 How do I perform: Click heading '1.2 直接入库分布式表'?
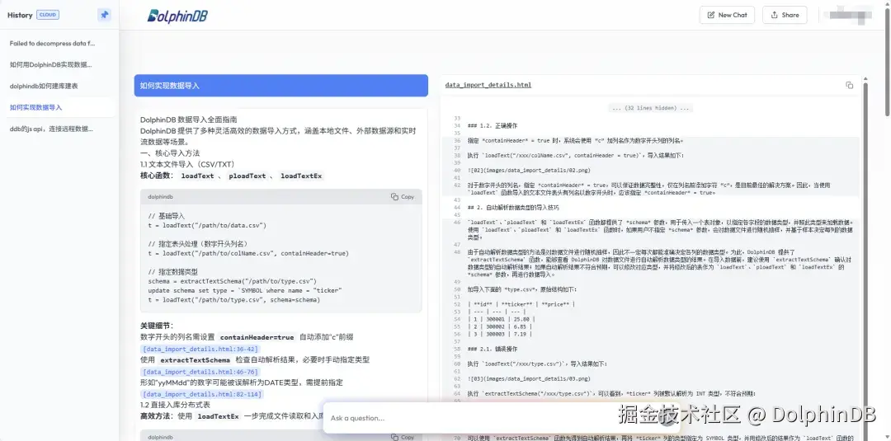(175, 405)
